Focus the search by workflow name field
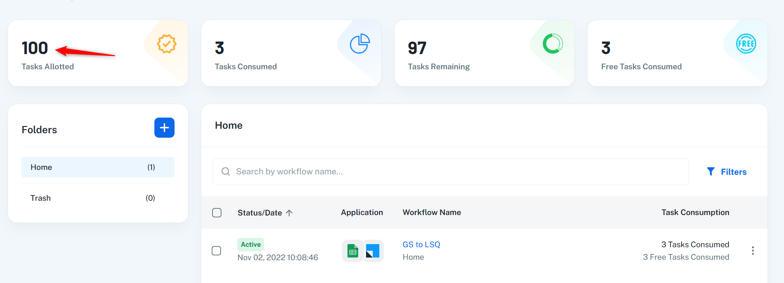The width and height of the screenshot is (784, 283). [x=456, y=172]
